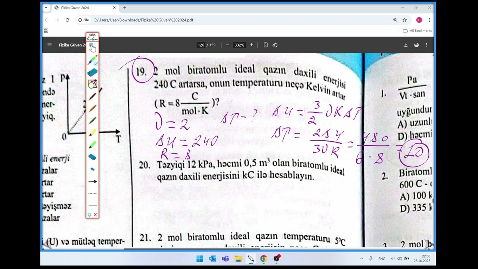View site information File chip
The width and height of the screenshot is (478, 269).
point(83,20)
